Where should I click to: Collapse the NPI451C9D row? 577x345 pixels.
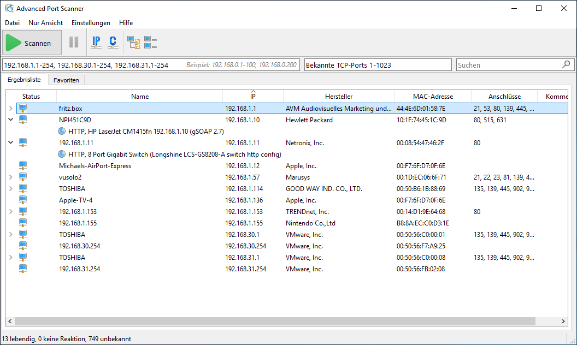click(x=11, y=120)
